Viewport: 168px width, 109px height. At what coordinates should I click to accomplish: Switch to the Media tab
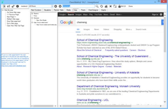[68, 10]
